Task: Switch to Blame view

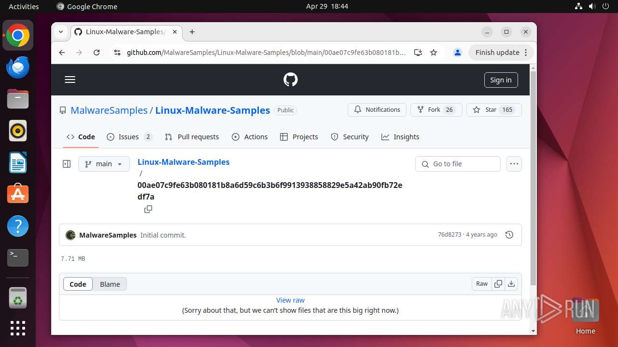Action: coord(110,284)
